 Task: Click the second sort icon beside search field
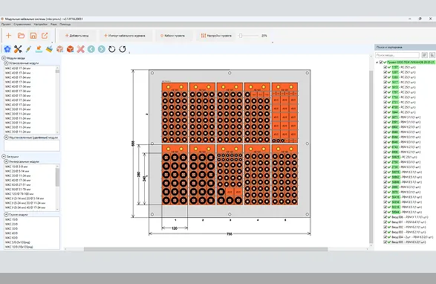[x=432, y=55]
